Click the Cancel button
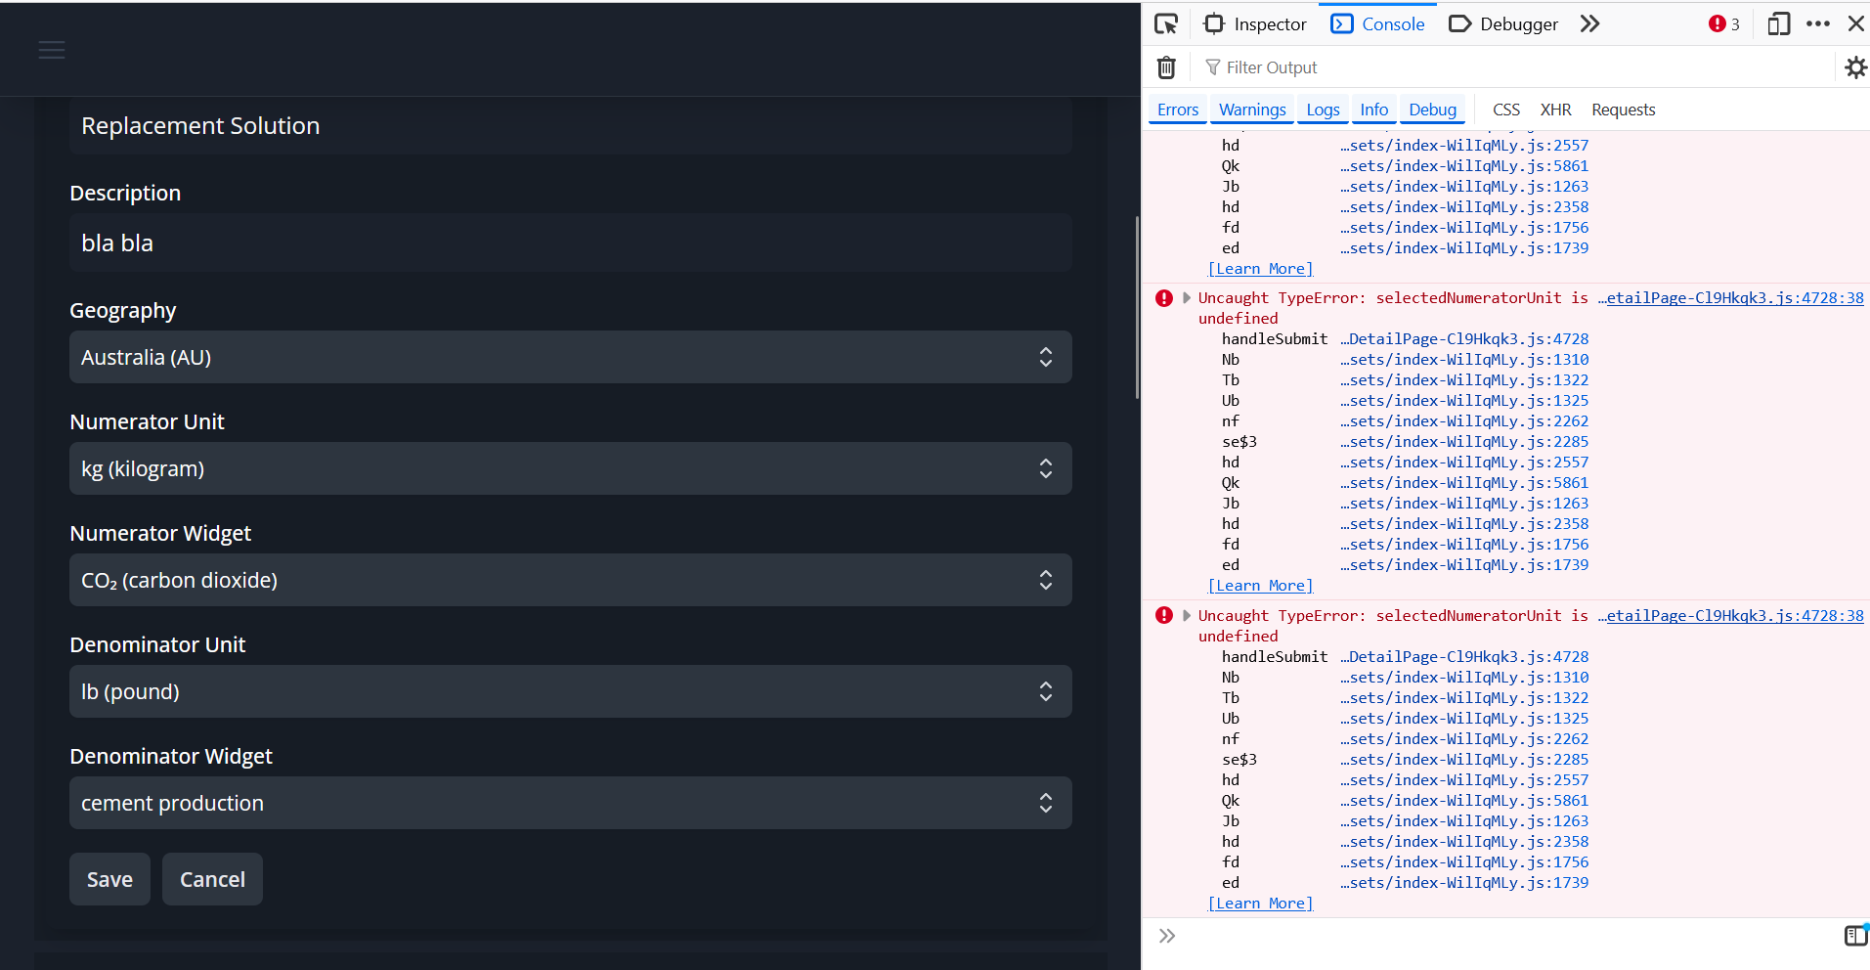This screenshot has width=1870, height=970. point(212,879)
